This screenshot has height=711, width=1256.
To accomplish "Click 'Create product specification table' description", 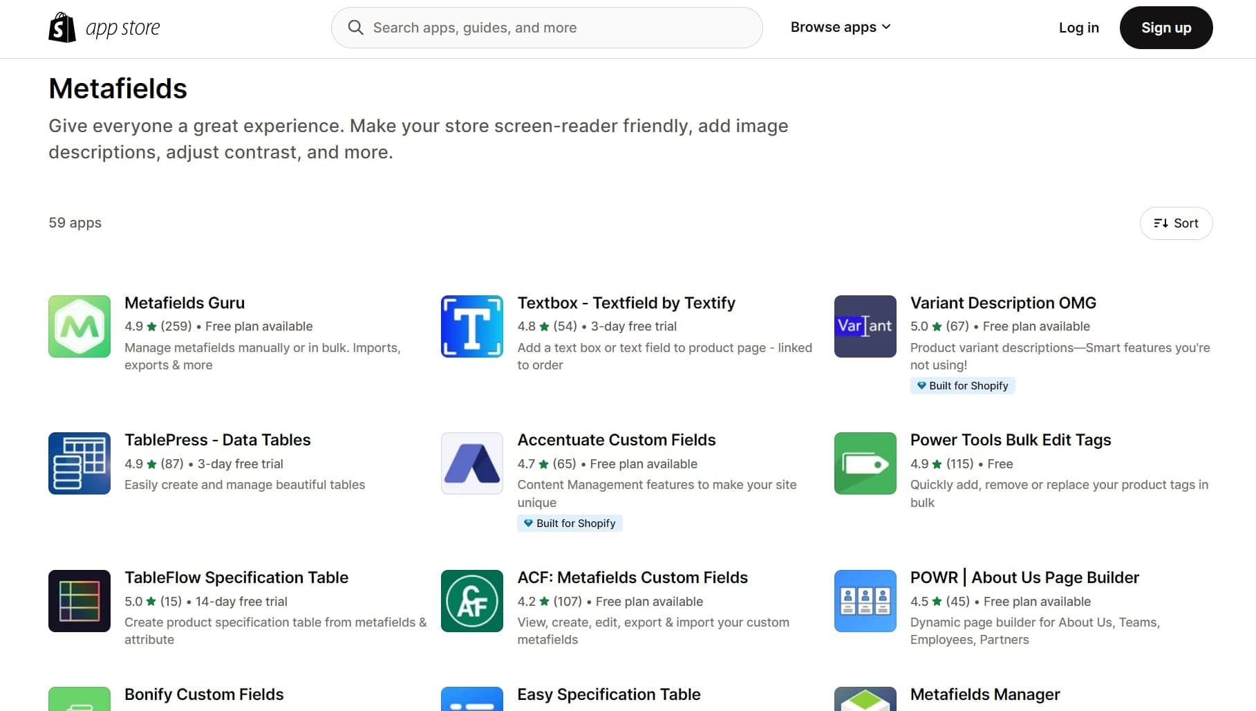I will click(276, 631).
